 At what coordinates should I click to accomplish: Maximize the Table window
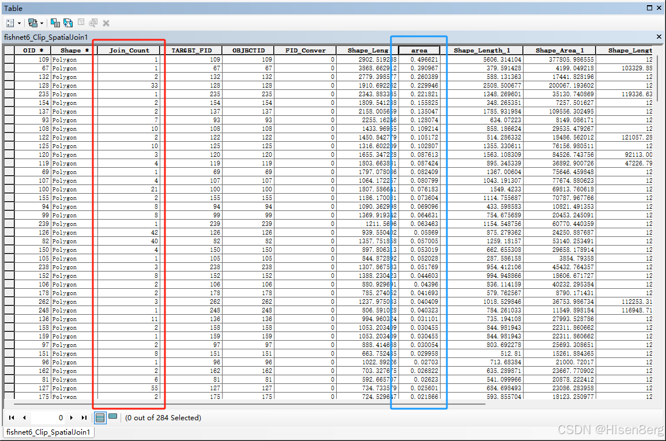click(649, 7)
